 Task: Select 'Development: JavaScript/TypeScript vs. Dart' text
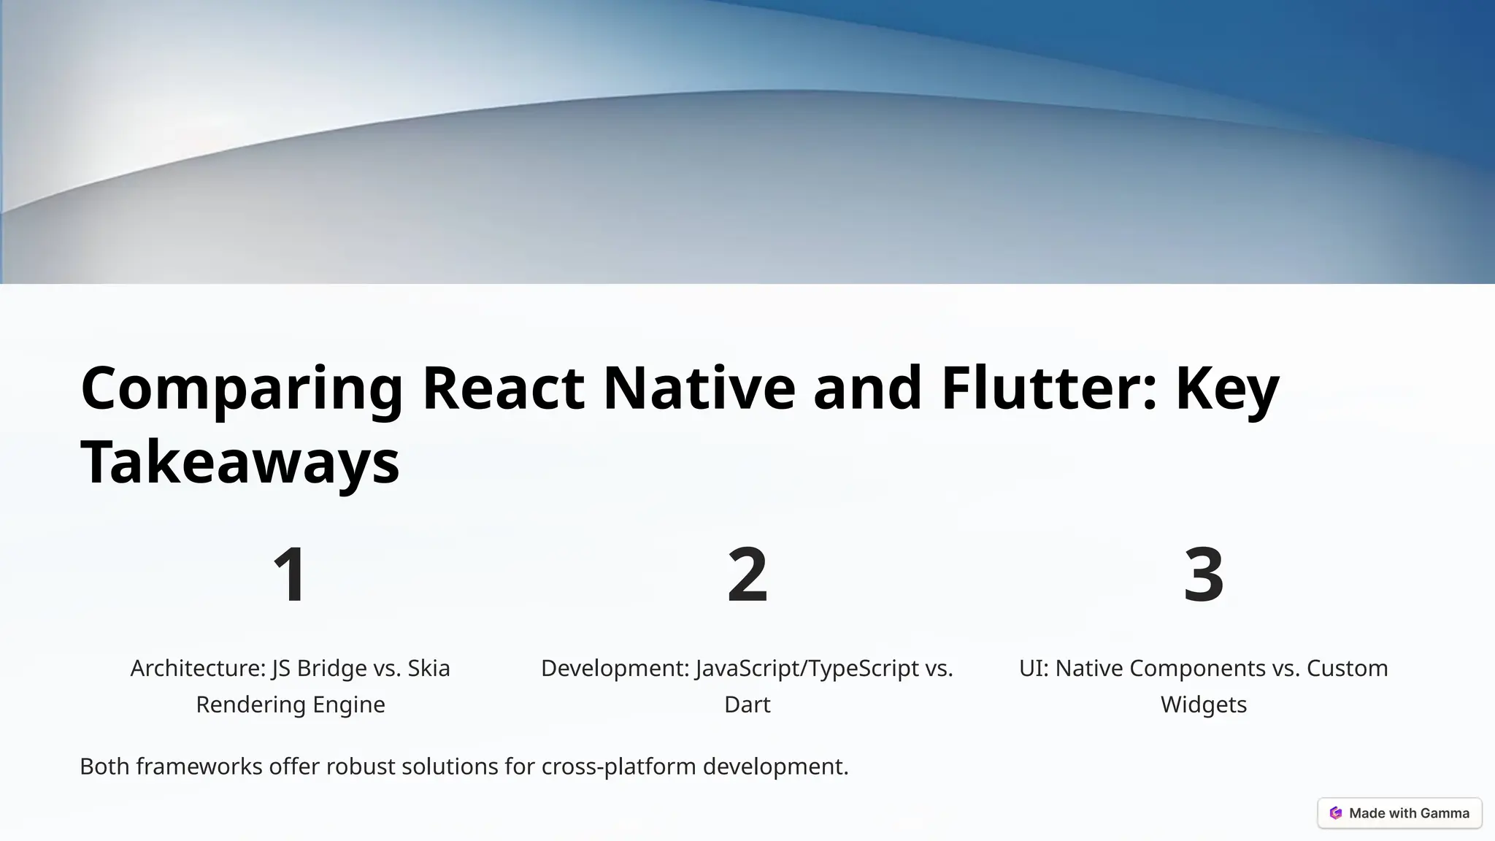tap(747, 686)
